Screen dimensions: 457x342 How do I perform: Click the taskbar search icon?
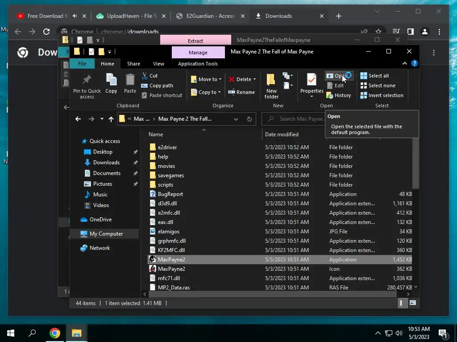click(x=32, y=333)
